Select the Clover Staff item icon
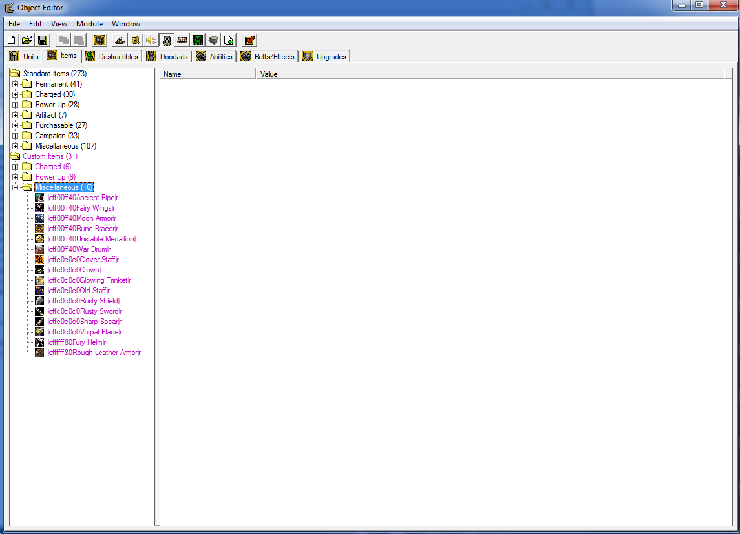The width and height of the screenshot is (740, 534). coord(39,260)
